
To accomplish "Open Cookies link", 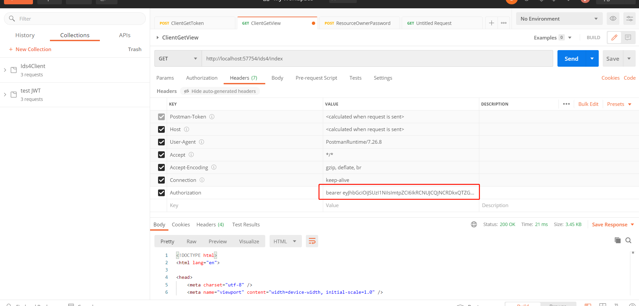I will pyautogui.click(x=610, y=78).
